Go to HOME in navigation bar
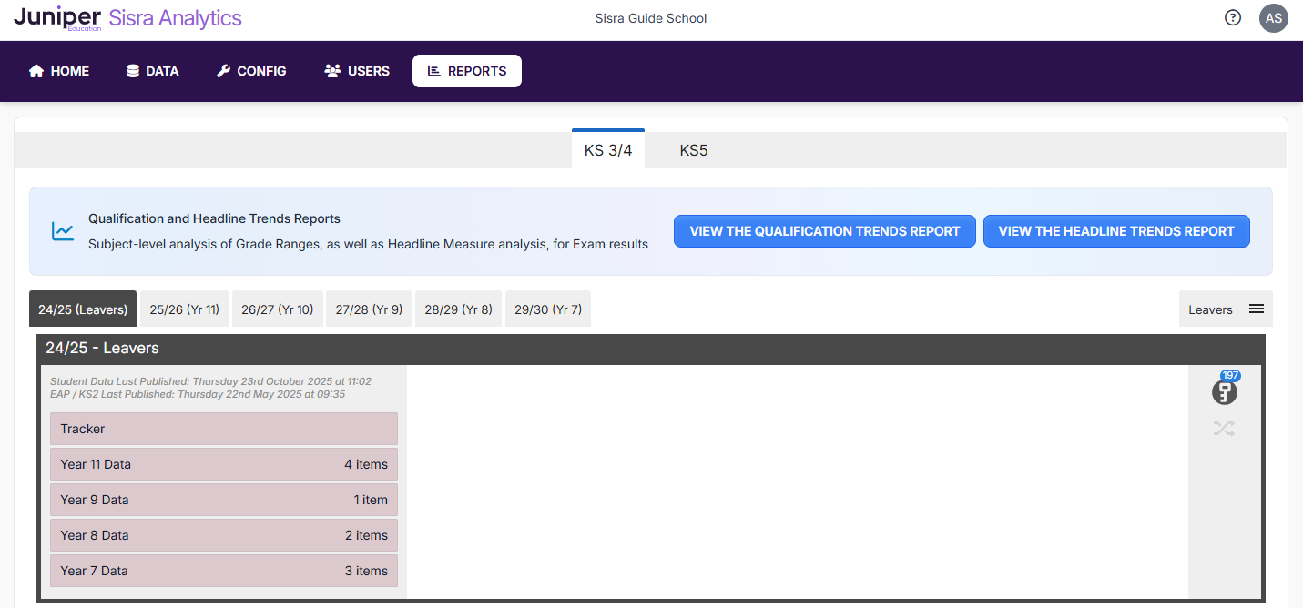This screenshot has height=608, width=1303. (59, 71)
